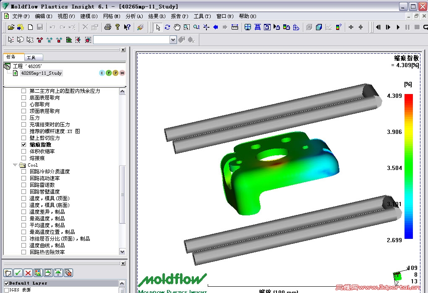Select the 温度差异,制品 result row

click(47, 212)
